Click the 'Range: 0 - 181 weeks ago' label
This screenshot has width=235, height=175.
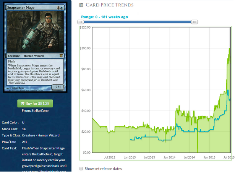tap(104, 17)
